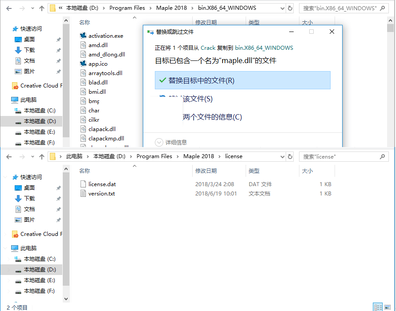Viewport: 396px width, 311px height.
Task: Click the amd.dll file icon
Action: coord(83,45)
